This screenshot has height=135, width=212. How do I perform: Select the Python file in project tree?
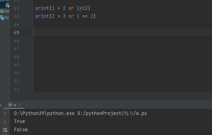click(x=8, y=5)
